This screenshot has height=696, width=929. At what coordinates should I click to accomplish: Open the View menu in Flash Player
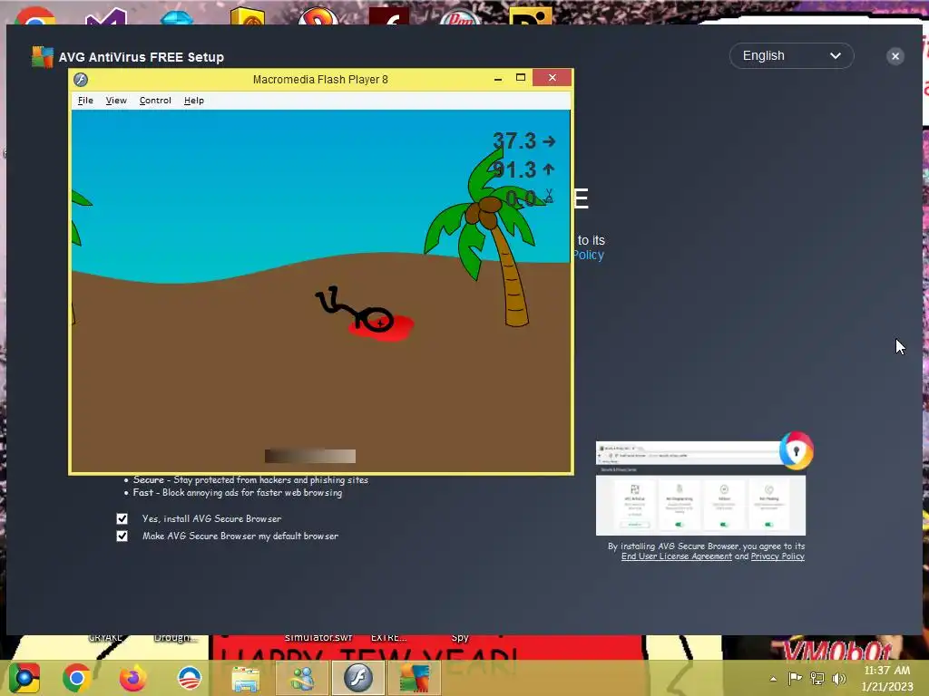click(x=116, y=101)
